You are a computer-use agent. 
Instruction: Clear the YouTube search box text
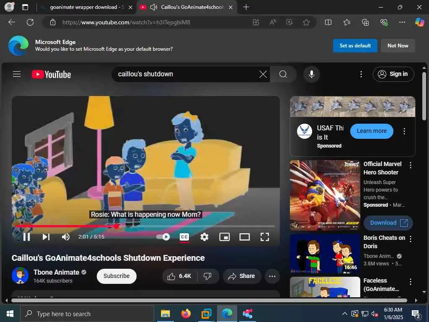(263, 74)
